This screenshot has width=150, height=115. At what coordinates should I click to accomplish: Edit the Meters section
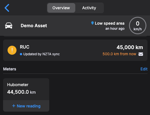point(144,69)
